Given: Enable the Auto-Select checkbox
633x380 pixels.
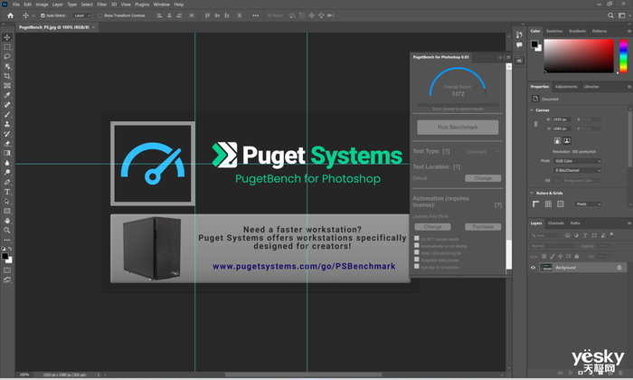Looking at the screenshot, I should (x=43, y=15).
